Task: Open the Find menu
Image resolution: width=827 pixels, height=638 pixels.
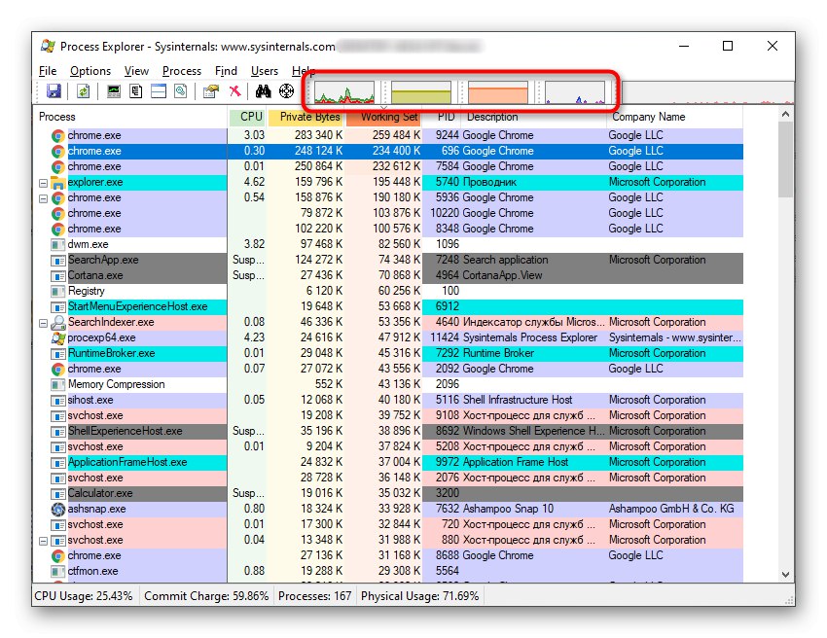Action: pos(226,71)
